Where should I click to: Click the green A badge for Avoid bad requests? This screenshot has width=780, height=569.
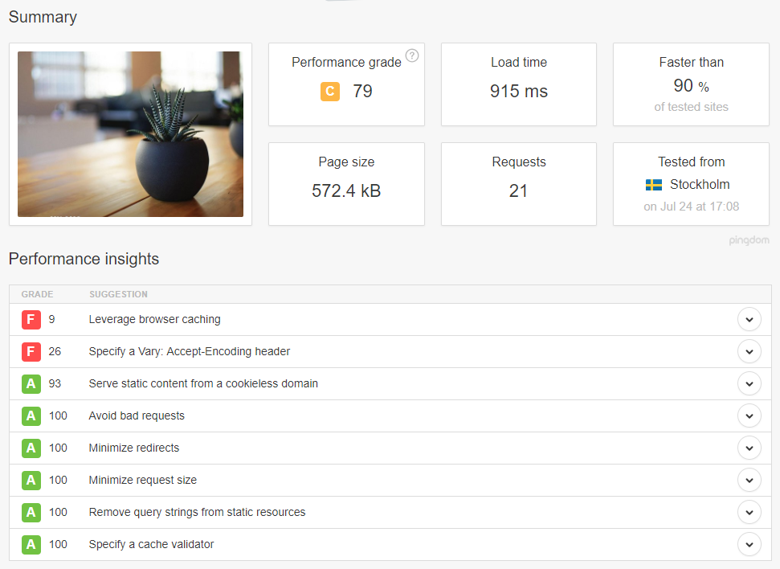click(31, 416)
